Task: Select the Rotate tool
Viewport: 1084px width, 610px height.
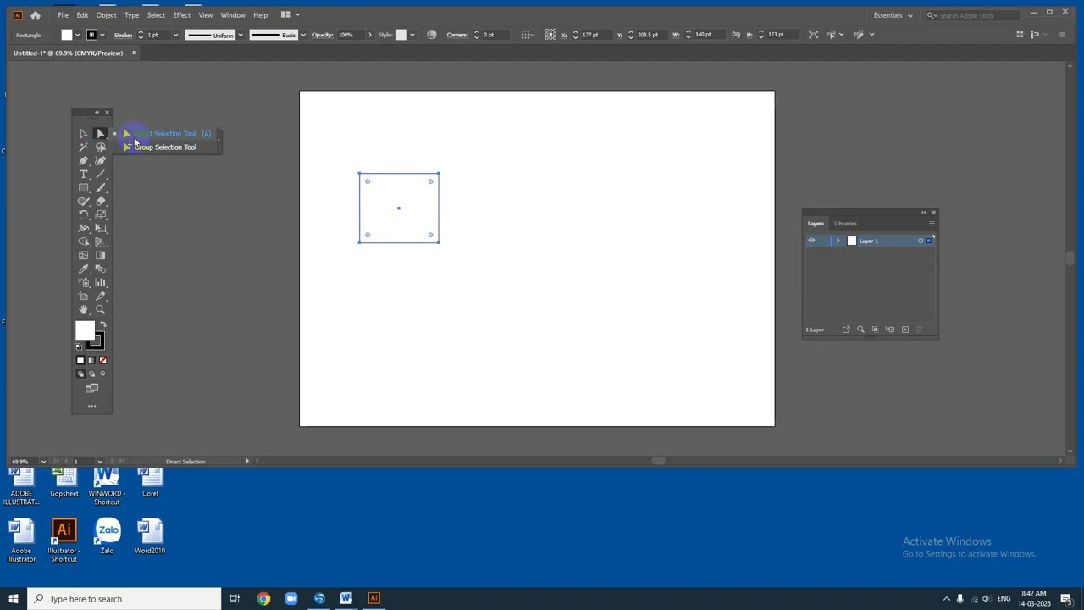Action: (x=83, y=215)
